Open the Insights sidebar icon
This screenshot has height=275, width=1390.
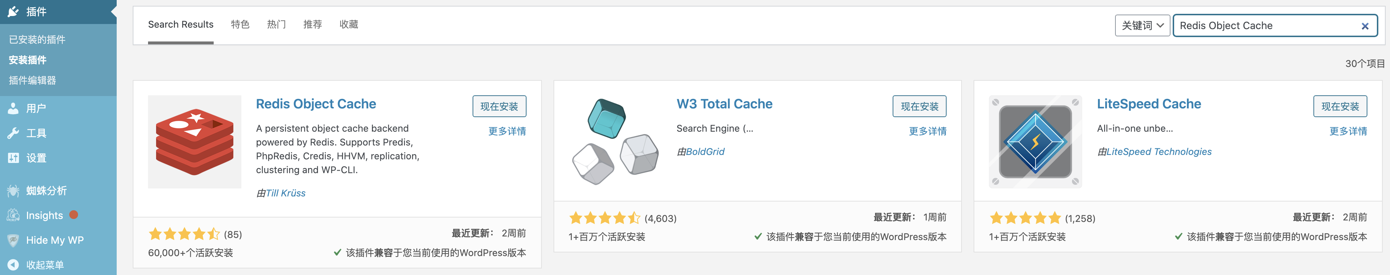click(x=13, y=215)
